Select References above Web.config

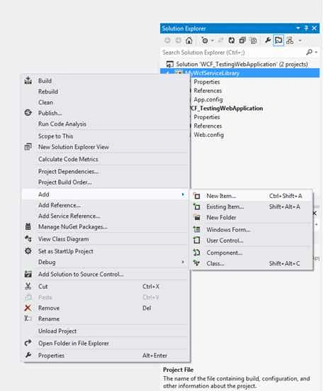click(208, 126)
